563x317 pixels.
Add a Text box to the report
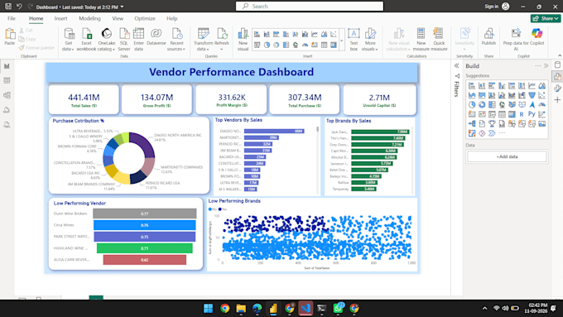pos(354,40)
